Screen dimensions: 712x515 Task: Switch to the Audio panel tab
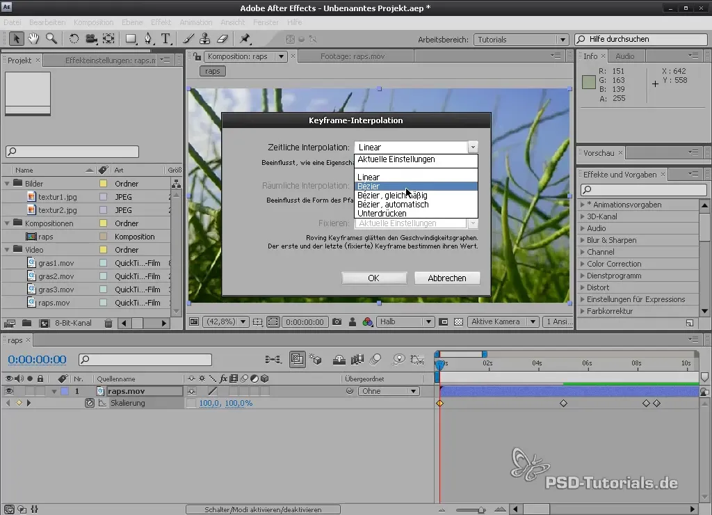pos(625,56)
